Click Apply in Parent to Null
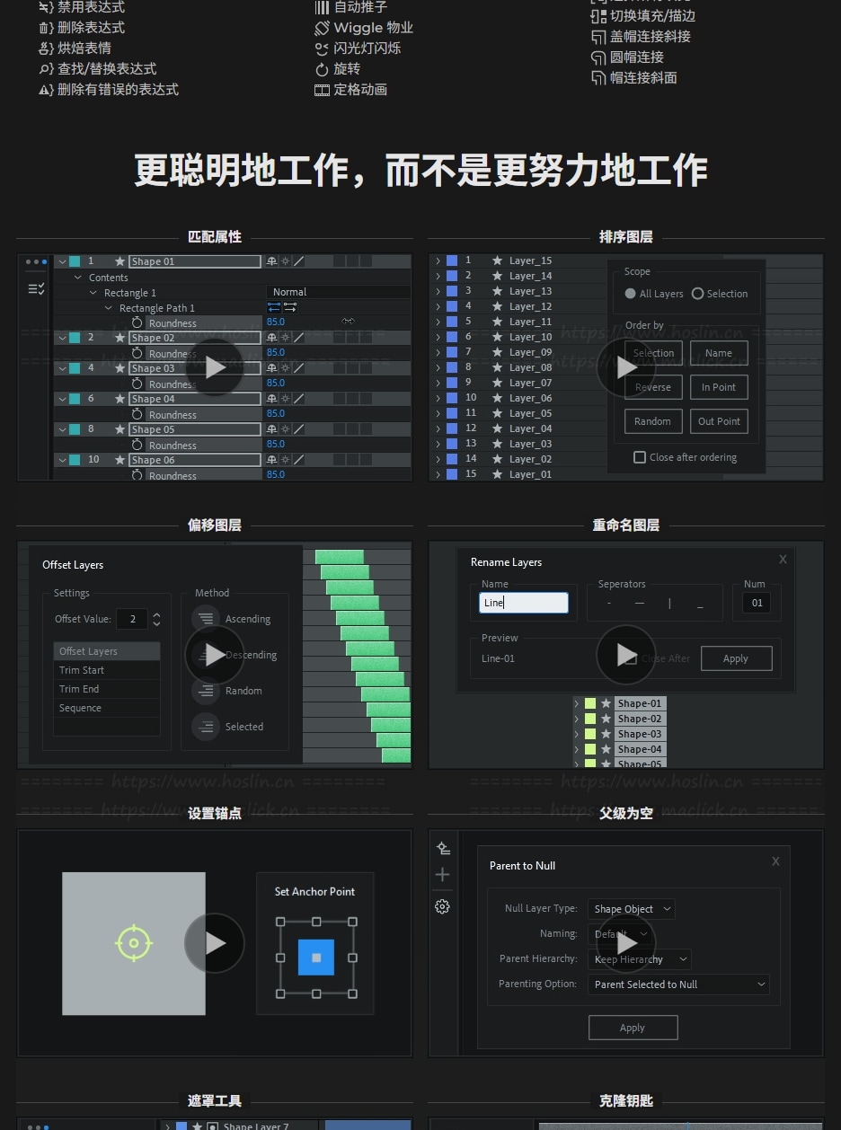Screen dimensions: 841x1130 click(x=633, y=1028)
